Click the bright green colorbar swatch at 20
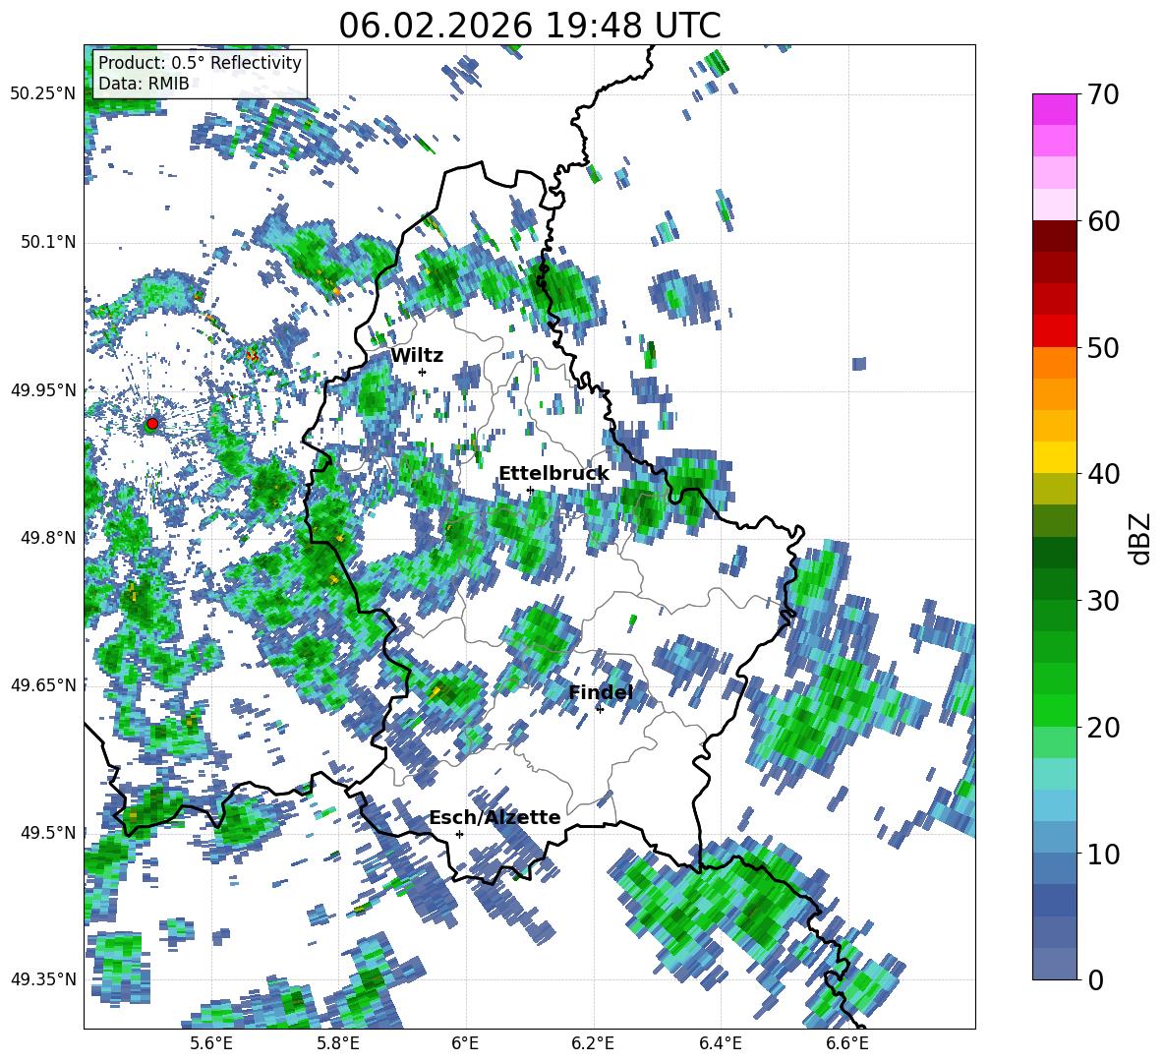The image size is (1164, 1063). pos(1054,710)
